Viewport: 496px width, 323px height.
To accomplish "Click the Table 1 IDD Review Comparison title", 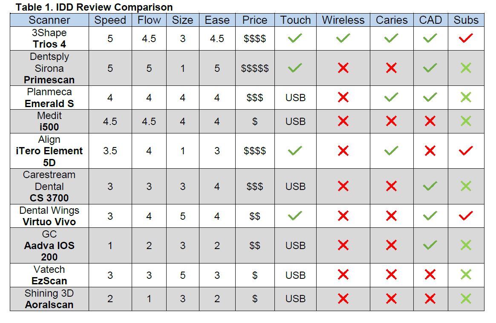I will (x=94, y=7).
